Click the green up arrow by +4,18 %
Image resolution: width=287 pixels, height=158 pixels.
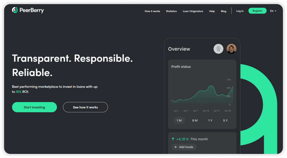(173, 139)
